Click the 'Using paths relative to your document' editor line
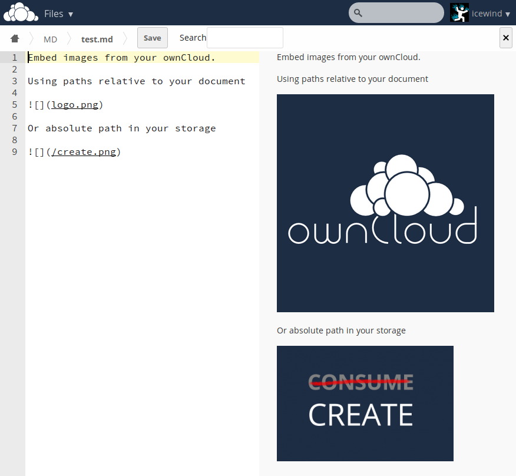 pyautogui.click(x=137, y=81)
